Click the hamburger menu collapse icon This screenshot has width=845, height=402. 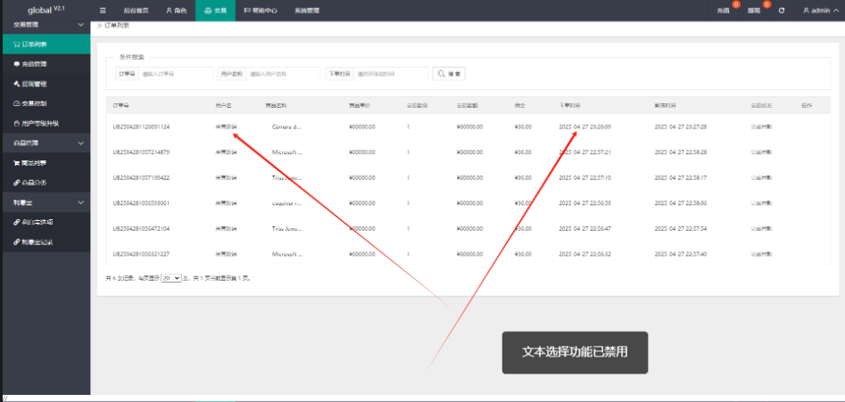[103, 10]
